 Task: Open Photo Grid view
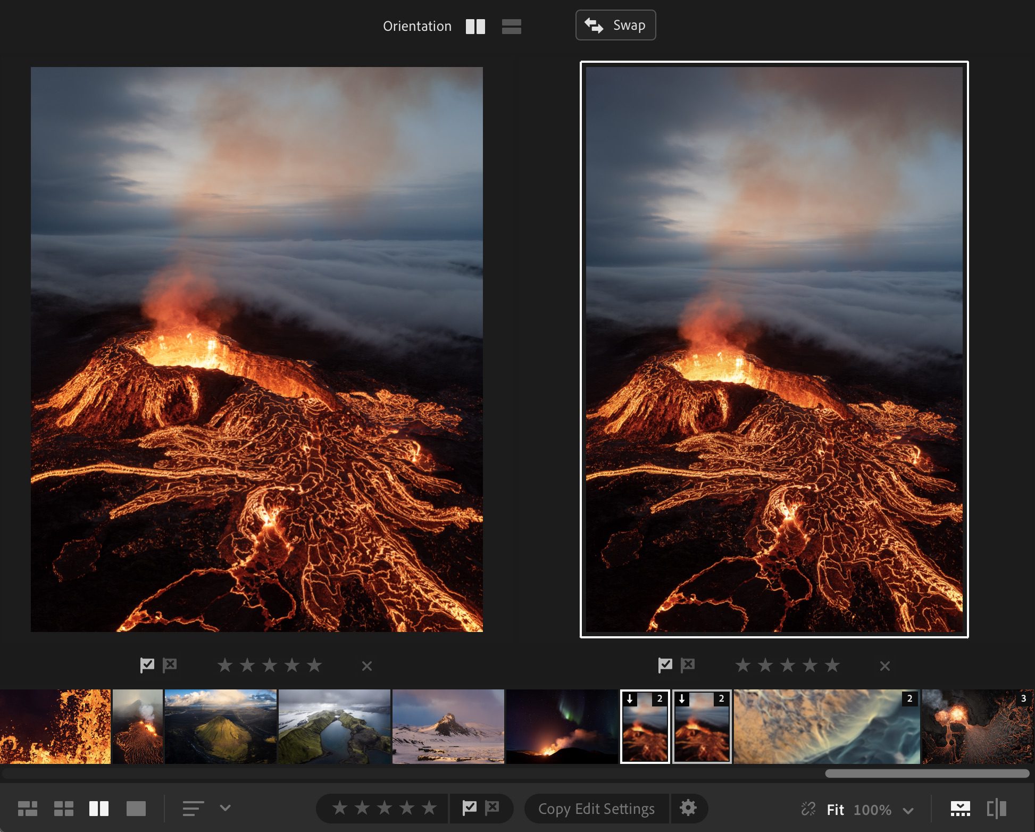point(28,809)
